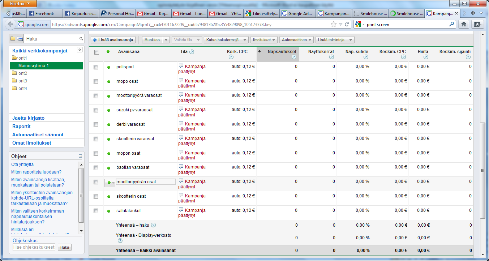
Task: Open the Katso hakutermejä dropdown
Action: click(226, 40)
